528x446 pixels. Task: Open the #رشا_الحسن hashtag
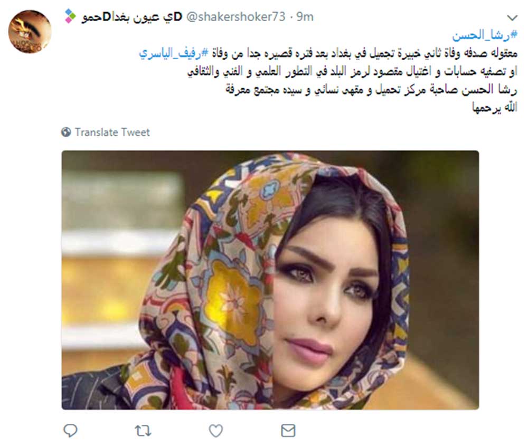coord(485,35)
